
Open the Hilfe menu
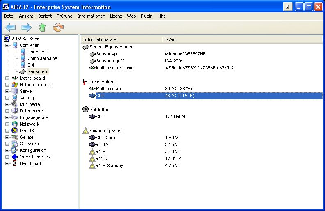pyautogui.click(x=161, y=16)
